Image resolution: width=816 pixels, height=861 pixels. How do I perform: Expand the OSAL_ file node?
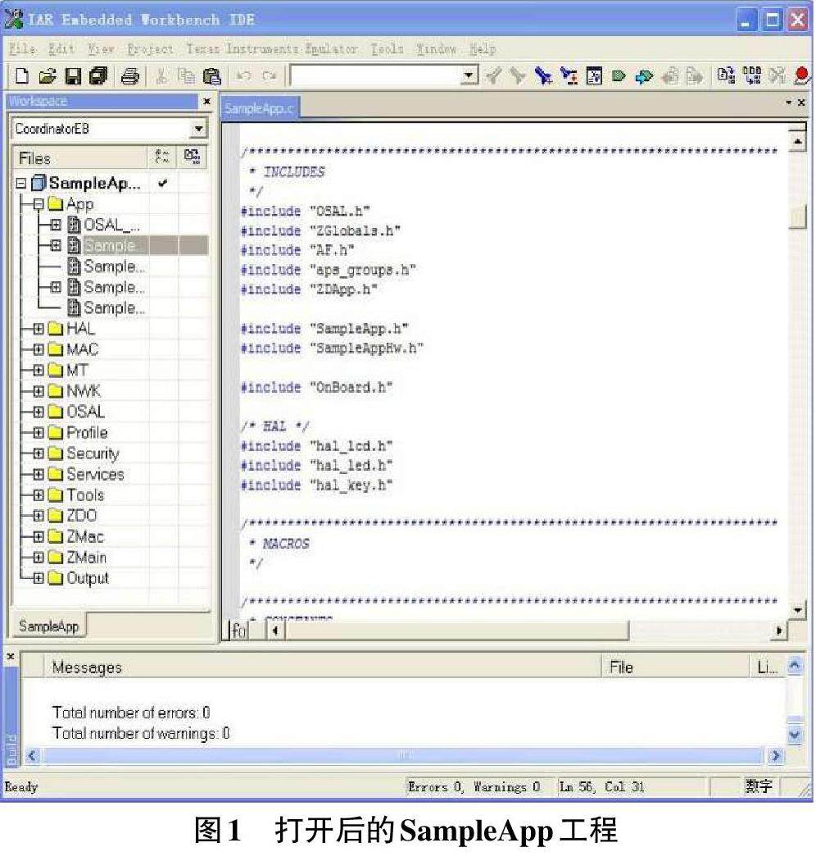pyautogui.click(x=56, y=225)
